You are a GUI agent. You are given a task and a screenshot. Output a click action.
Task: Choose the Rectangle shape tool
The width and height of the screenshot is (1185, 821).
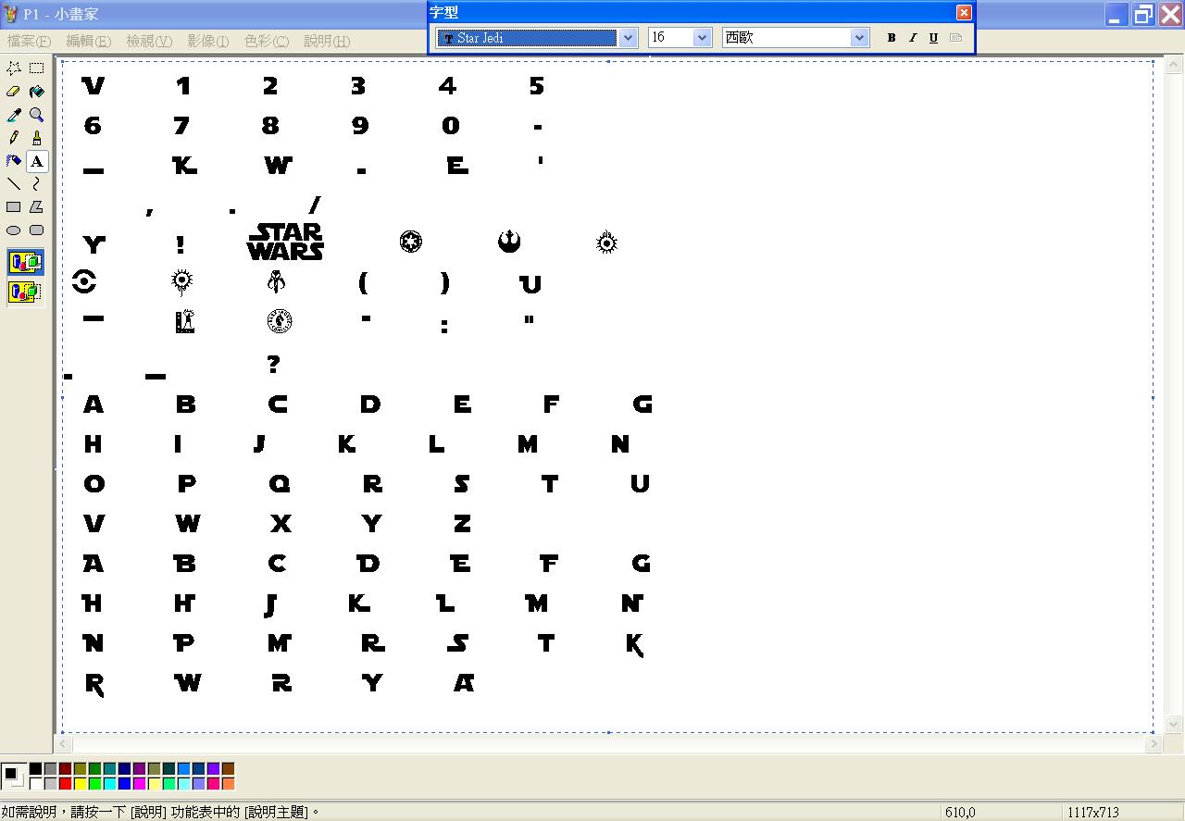click(x=14, y=207)
